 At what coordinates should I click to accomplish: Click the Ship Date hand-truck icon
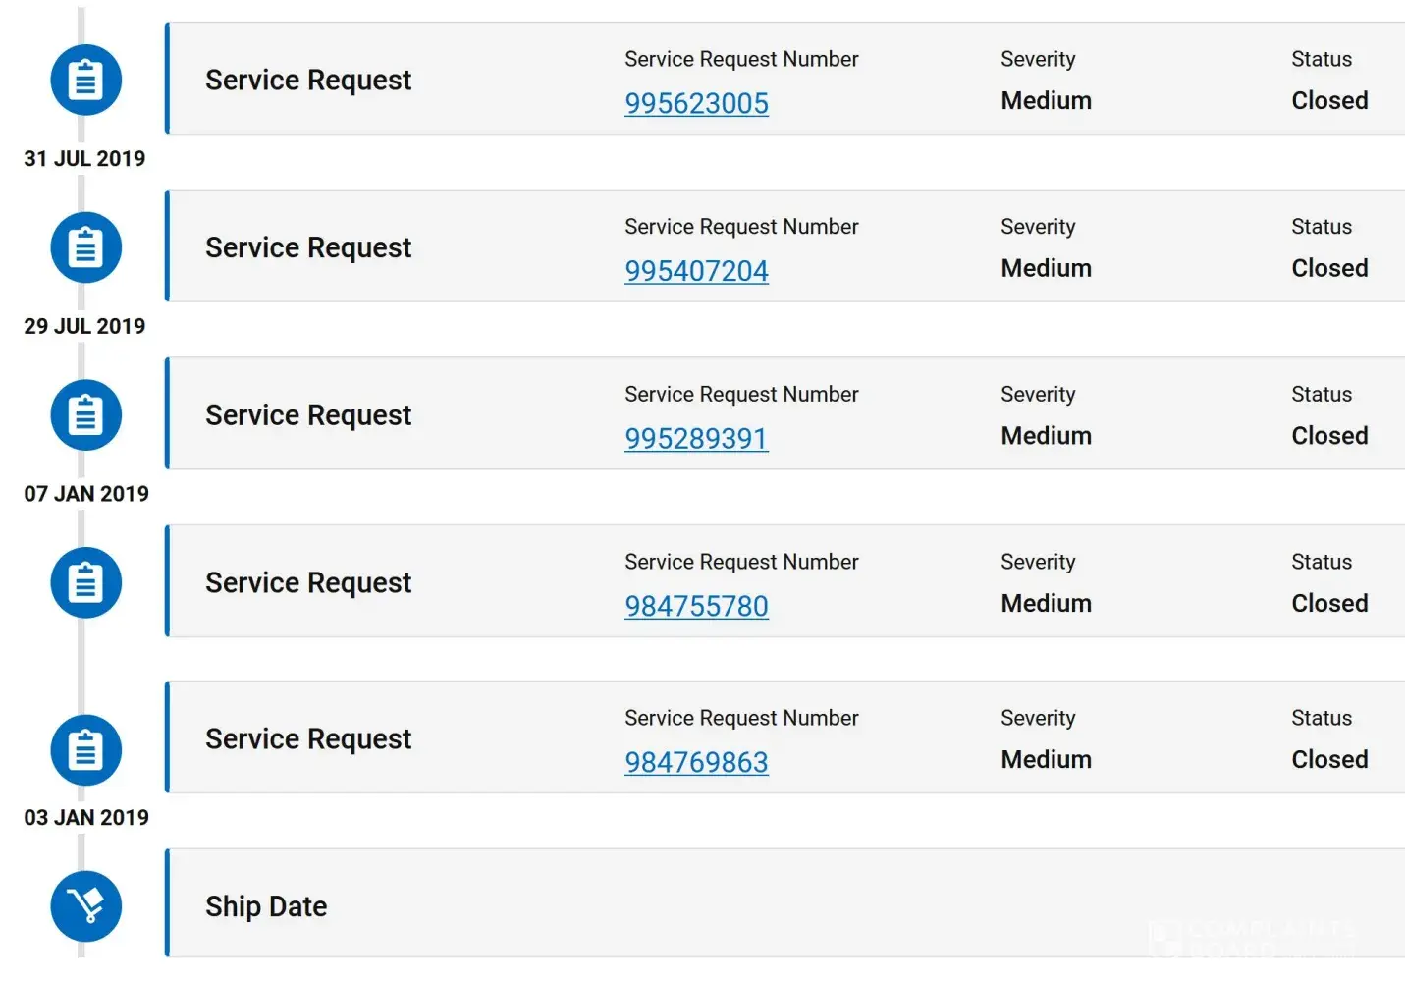click(86, 906)
